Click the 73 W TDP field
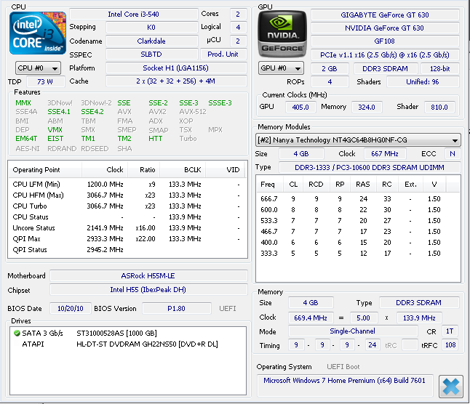This screenshot has height=404, width=470. (45, 81)
